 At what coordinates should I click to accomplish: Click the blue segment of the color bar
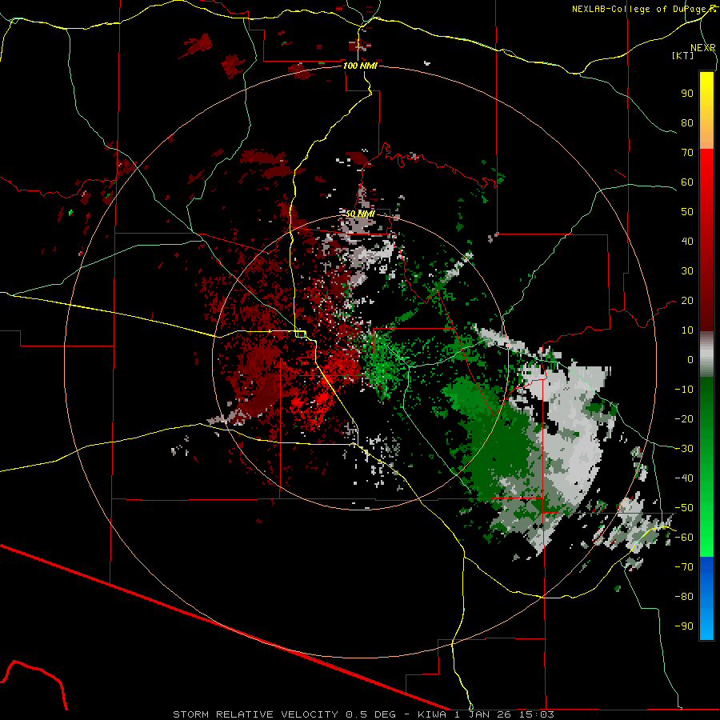[706, 598]
